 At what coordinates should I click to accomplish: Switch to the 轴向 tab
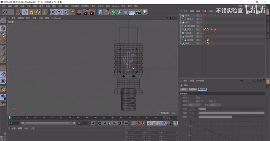pos(184,89)
